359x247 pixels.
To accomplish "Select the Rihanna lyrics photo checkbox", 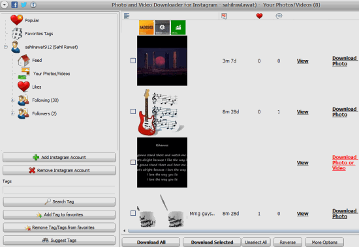I will click(x=133, y=162).
